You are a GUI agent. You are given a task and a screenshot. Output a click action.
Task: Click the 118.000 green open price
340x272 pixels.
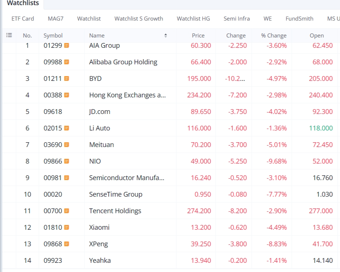pos(321,128)
